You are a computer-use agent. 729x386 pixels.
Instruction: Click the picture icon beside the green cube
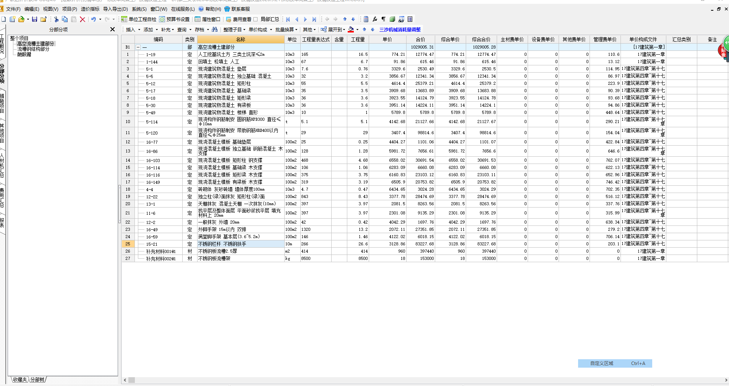[x=401, y=19]
